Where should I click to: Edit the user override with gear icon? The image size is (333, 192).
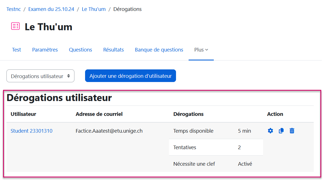coord(270,131)
